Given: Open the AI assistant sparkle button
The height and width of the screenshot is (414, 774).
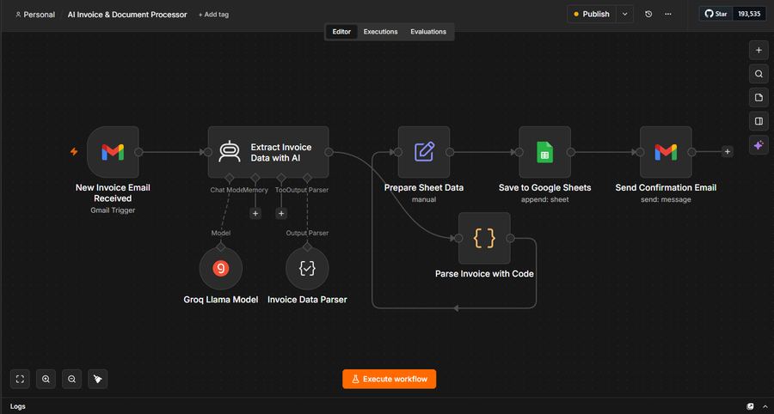Looking at the screenshot, I should tap(759, 145).
